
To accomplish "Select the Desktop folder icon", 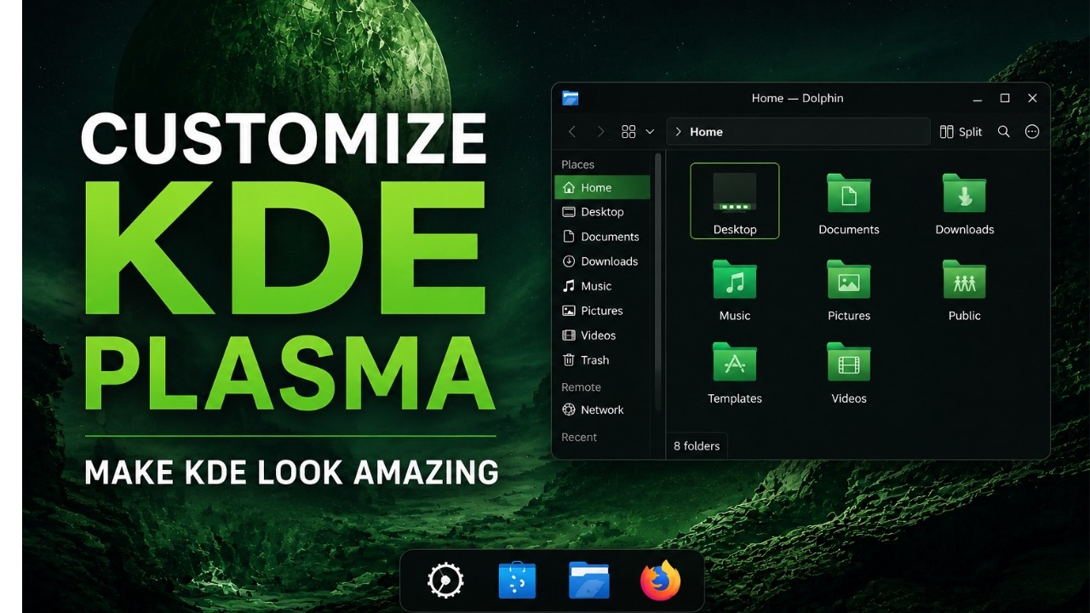I will coord(734,201).
